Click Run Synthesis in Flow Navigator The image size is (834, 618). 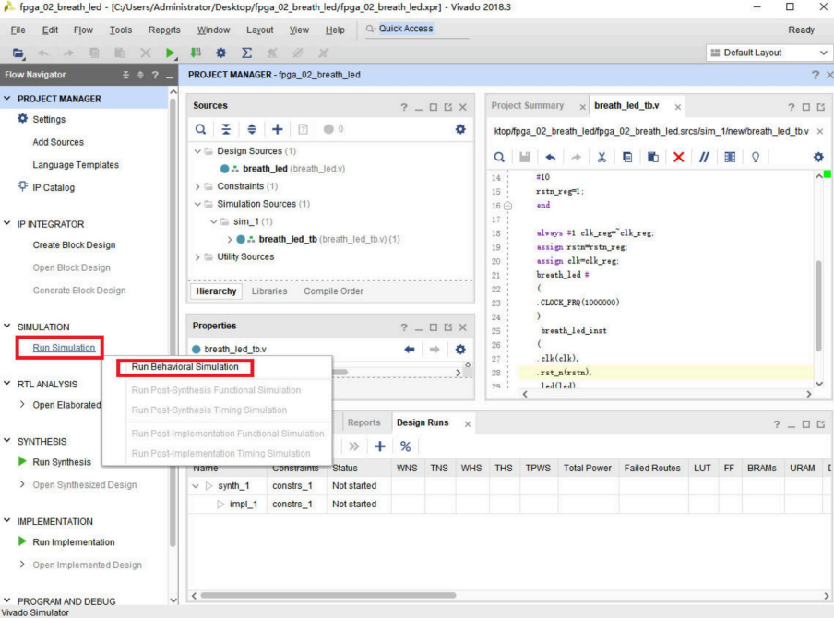62,462
